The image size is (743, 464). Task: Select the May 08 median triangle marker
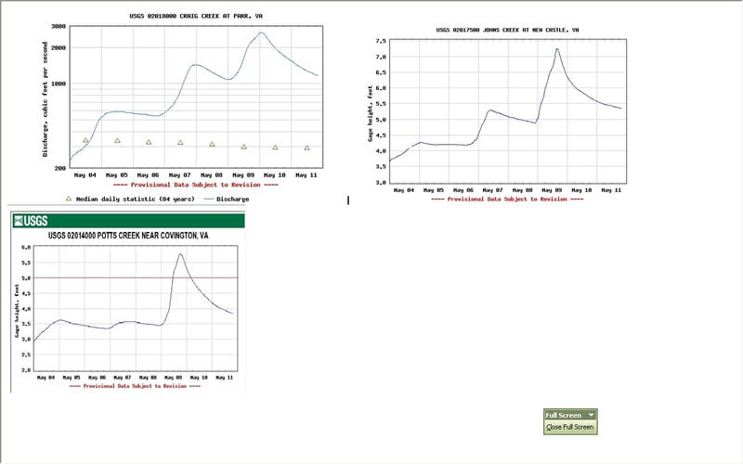(213, 144)
